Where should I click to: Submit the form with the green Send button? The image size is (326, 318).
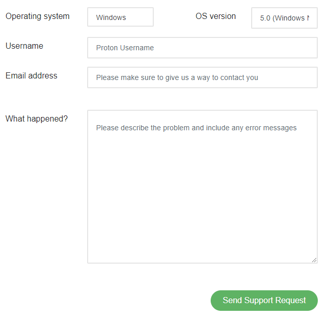pos(264,301)
